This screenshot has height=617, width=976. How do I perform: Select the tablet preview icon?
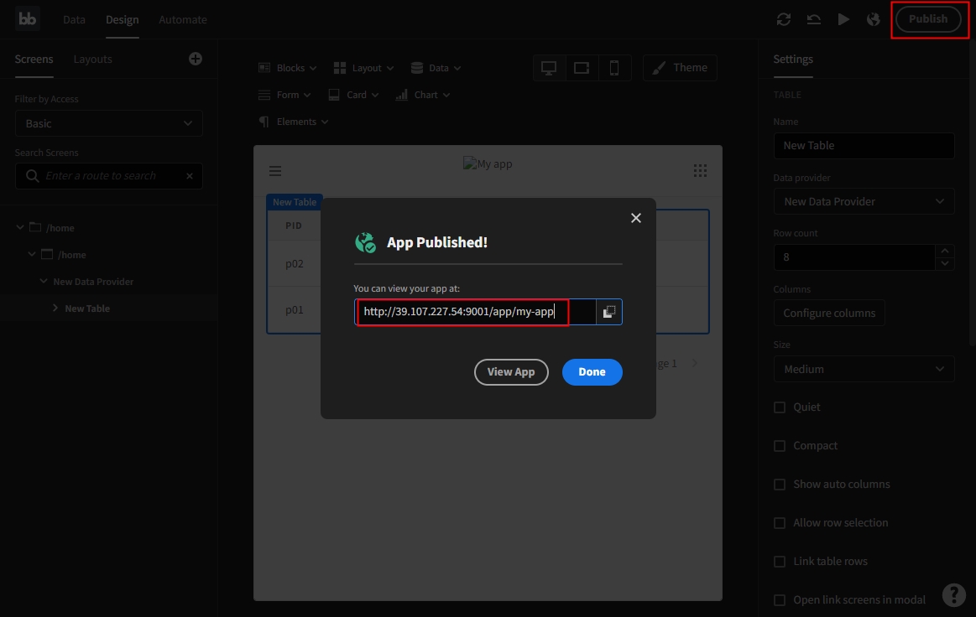point(582,68)
